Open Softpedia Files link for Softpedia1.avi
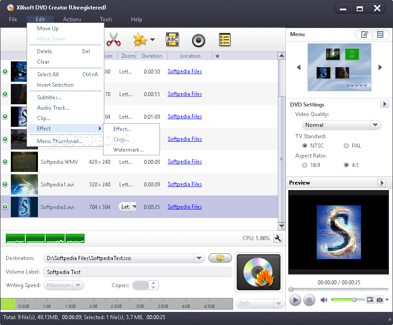Image resolution: width=393 pixels, height=325 pixels. [184, 184]
